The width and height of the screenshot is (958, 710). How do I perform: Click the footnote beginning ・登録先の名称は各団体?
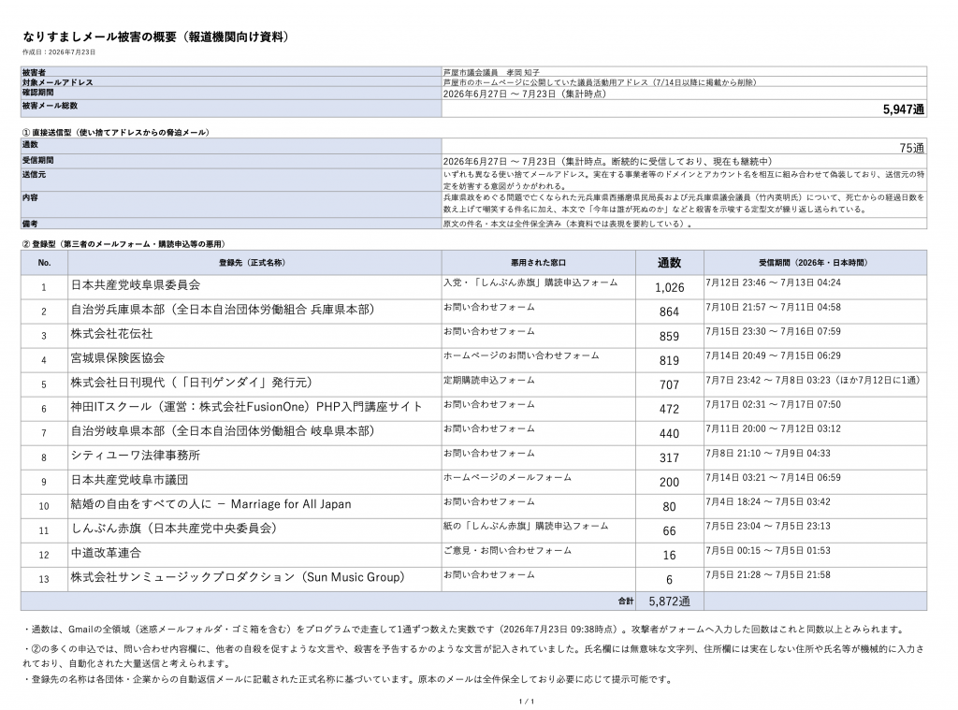pos(348,679)
